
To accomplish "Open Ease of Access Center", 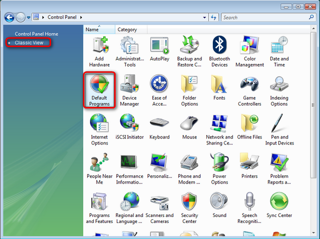I will (159, 90).
